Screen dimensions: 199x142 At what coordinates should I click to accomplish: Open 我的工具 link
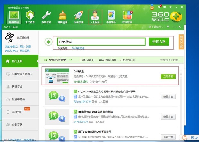click(24, 51)
